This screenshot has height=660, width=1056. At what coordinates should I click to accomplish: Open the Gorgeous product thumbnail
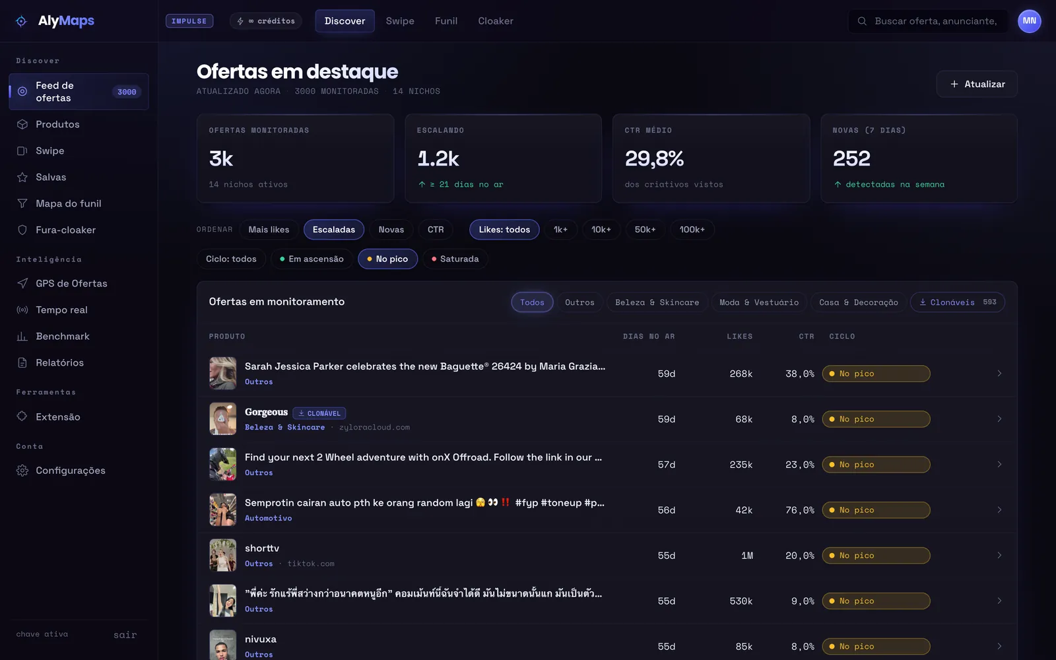(x=223, y=419)
